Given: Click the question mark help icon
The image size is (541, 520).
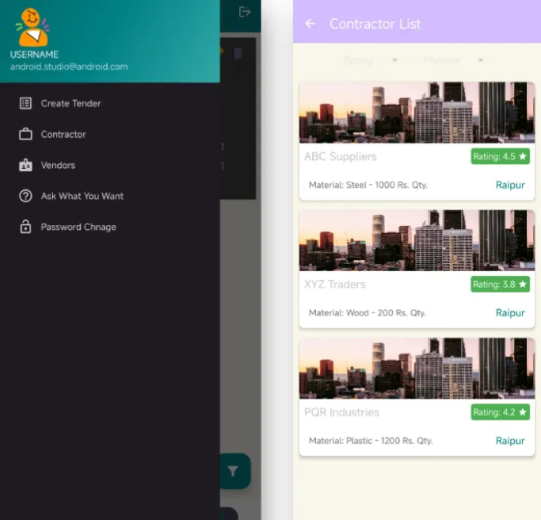Looking at the screenshot, I should pyautogui.click(x=25, y=196).
